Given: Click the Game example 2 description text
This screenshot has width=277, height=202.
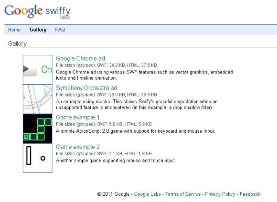Looking at the screenshot, I should pos(116,160).
